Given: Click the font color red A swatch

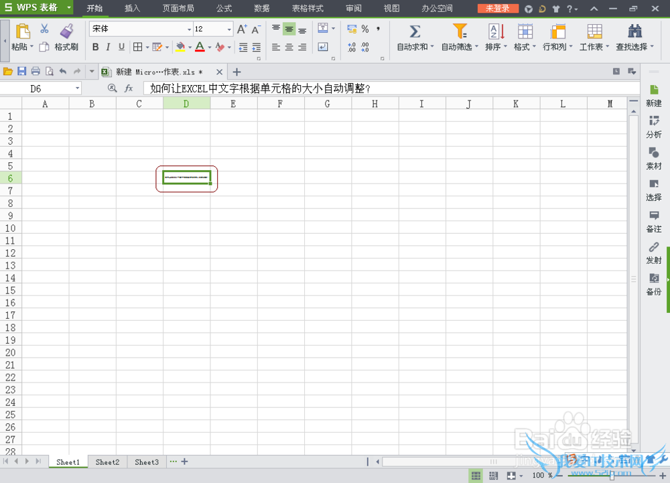Looking at the screenshot, I should [199, 47].
